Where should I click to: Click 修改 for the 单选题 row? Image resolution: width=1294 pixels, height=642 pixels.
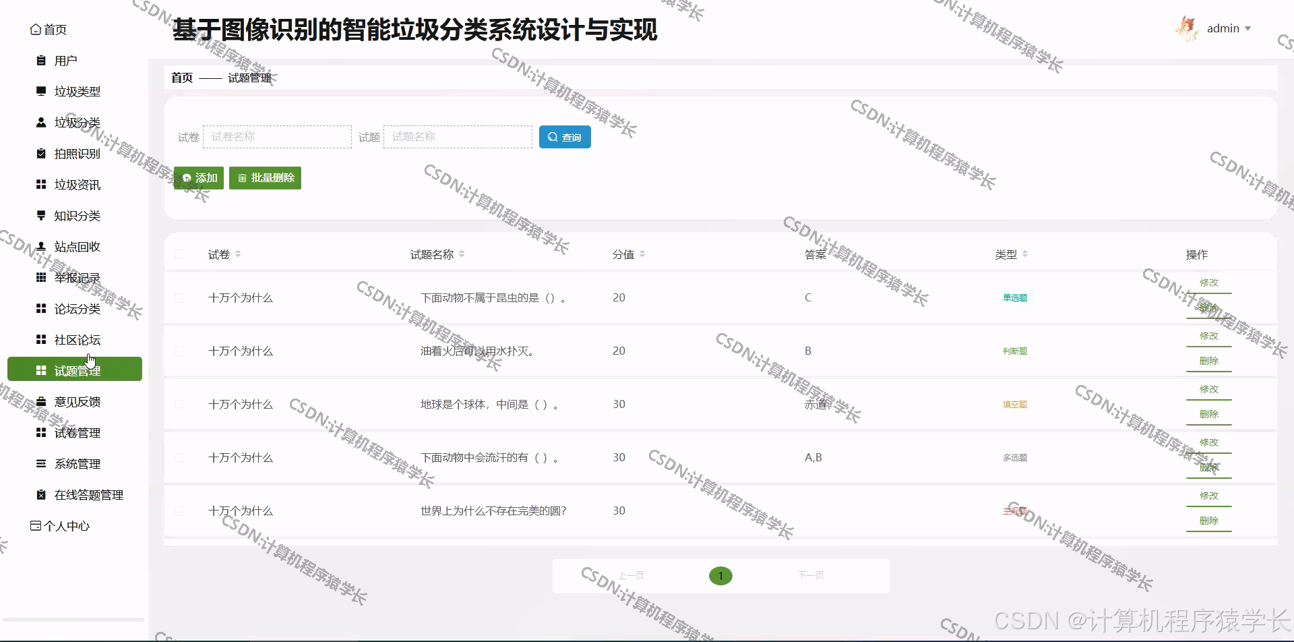pos(1208,283)
